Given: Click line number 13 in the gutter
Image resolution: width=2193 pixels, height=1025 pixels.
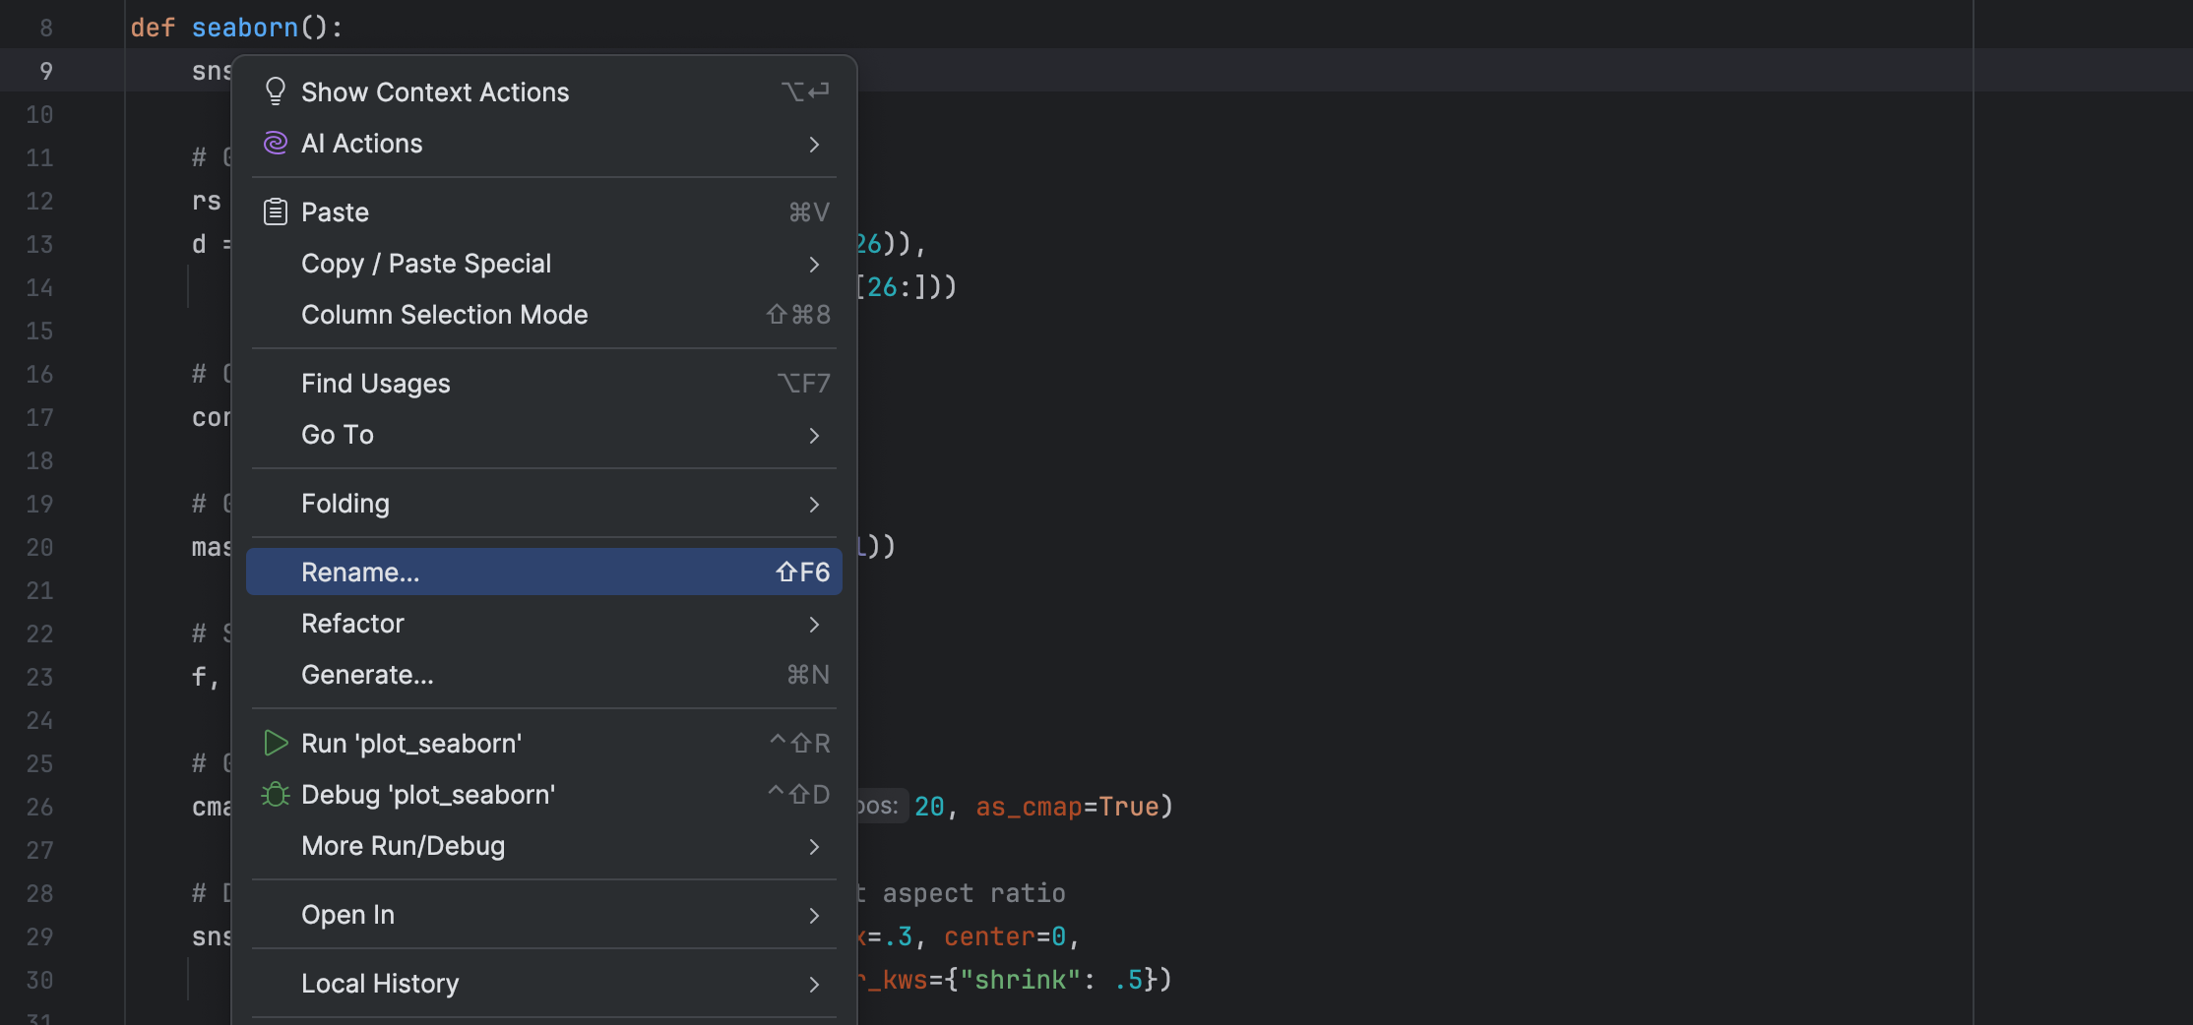Looking at the screenshot, I should click(x=39, y=244).
